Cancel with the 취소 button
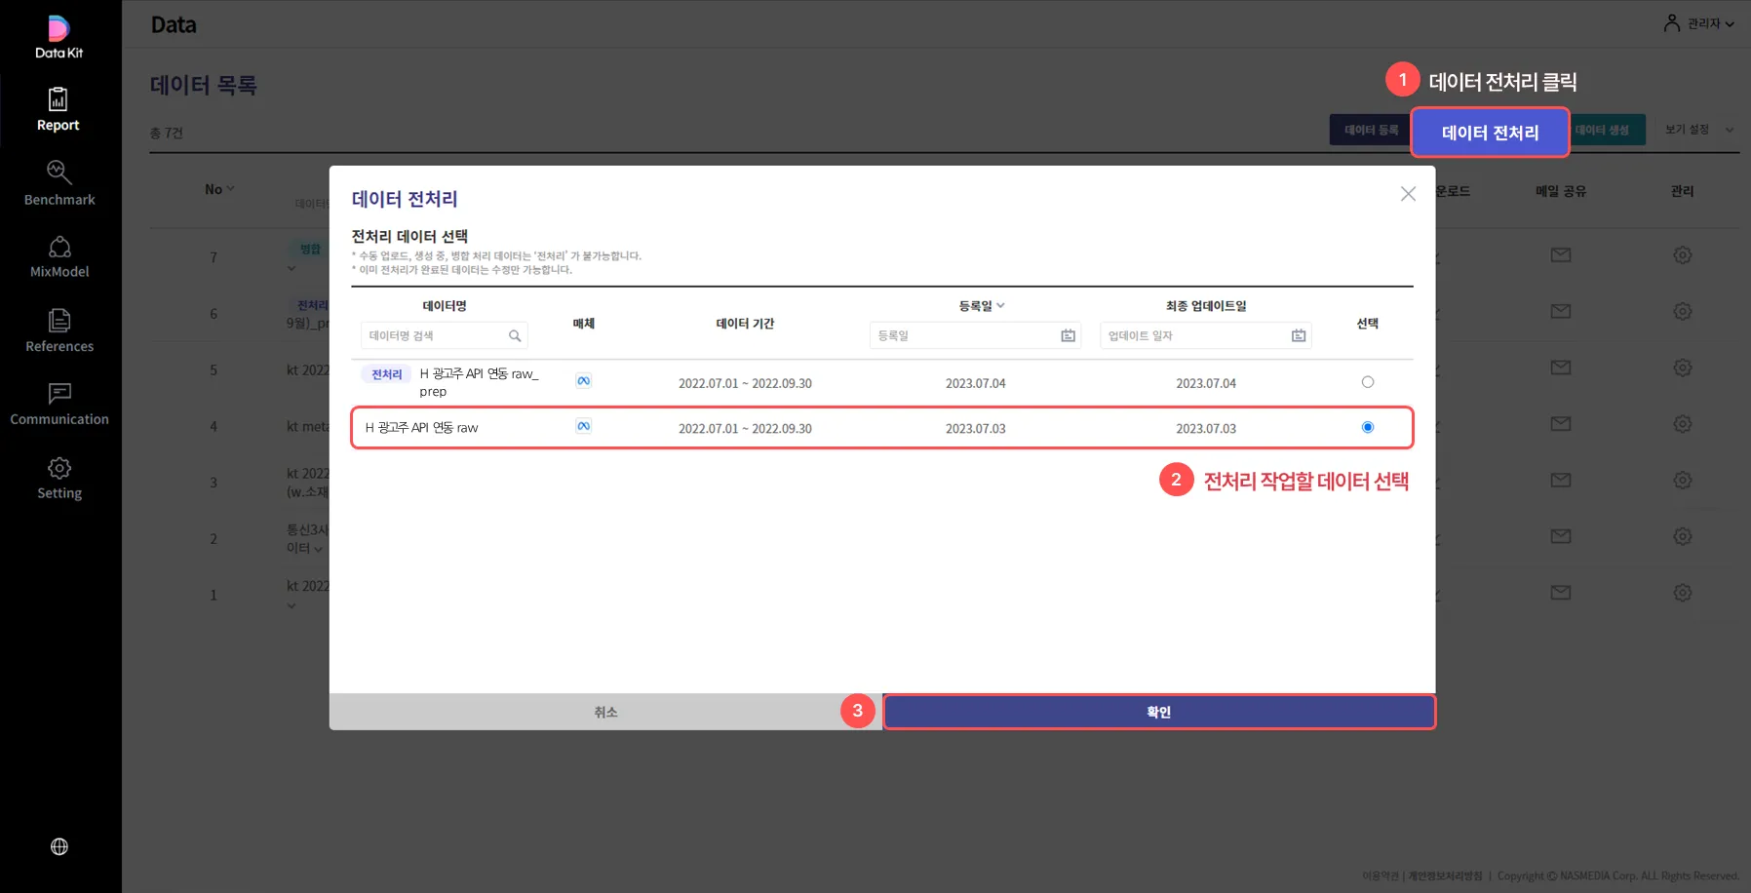1751x893 pixels. (x=605, y=712)
